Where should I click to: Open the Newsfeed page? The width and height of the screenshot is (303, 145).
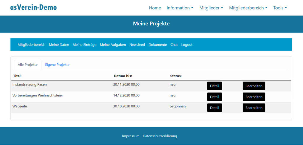pyautogui.click(x=137, y=45)
